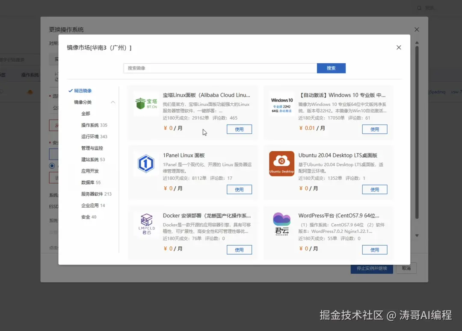
Task: Close the 镜像市场 dialog
Action: 399,47
